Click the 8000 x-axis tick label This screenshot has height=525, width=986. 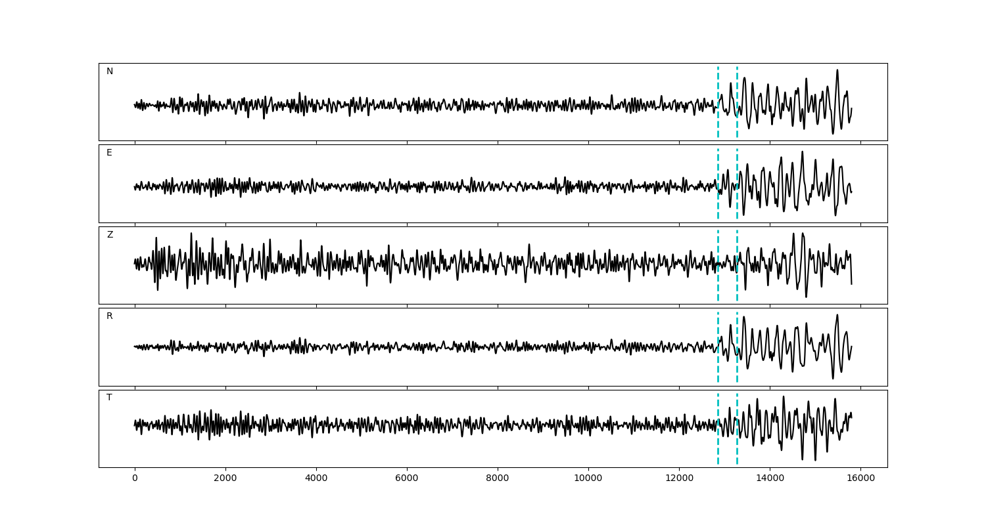(x=498, y=479)
